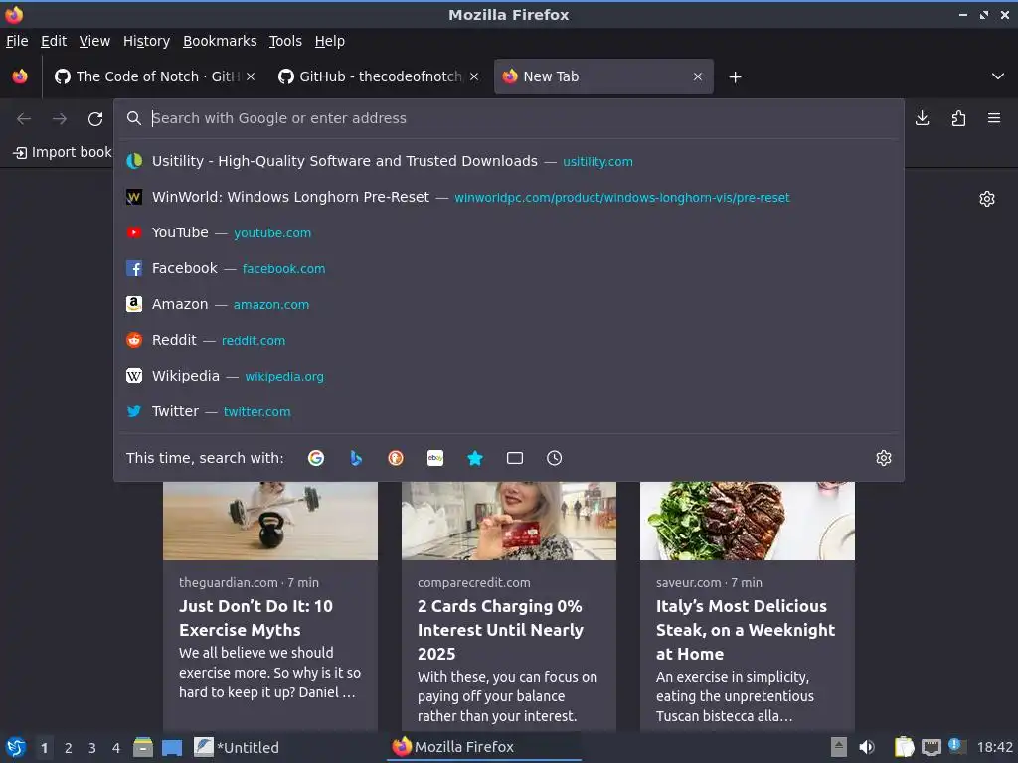Open the taskbar start menu icon
1018x763 pixels.
click(16, 747)
